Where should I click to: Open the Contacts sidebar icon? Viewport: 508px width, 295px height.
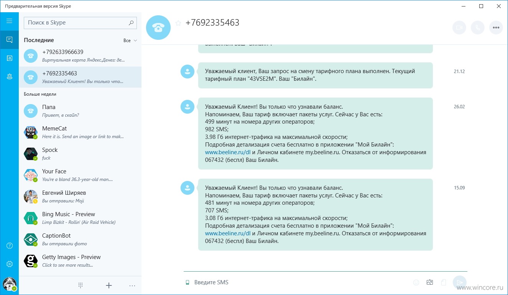pyautogui.click(x=10, y=58)
